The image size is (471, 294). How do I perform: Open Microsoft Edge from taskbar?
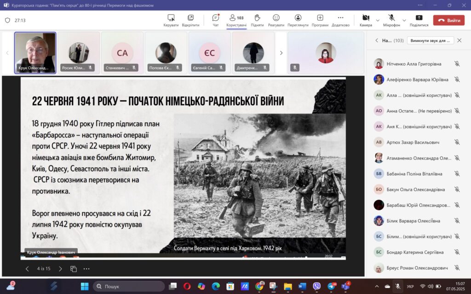tap(216, 287)
